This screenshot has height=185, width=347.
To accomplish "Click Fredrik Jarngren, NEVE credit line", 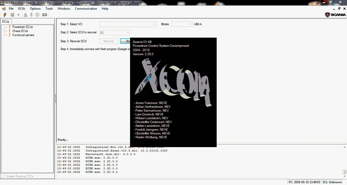I will pos(151,130).
